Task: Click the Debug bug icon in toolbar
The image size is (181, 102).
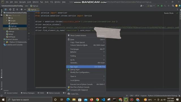Action: coord(162,6)
